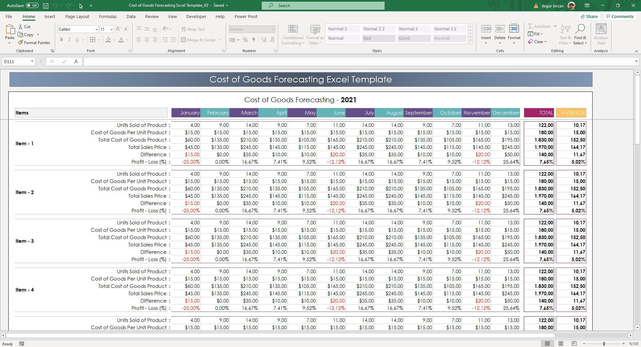Open the Power Pivot tab
The height and width of the screenshot is (347, 641).
tap(246, 16)
